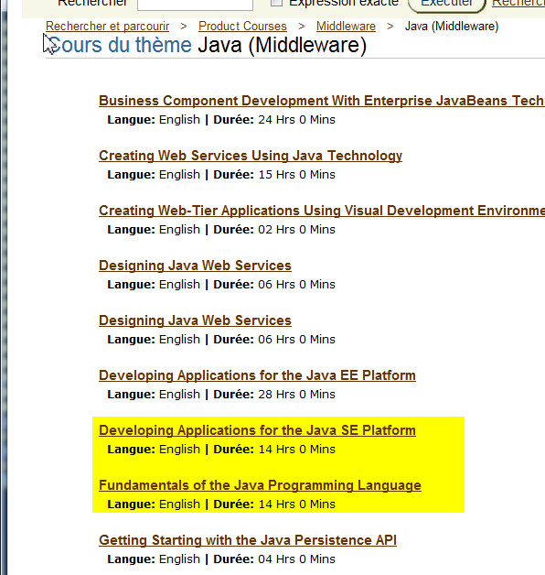Open the first Designing Java Web Services link
Screen dimensions: 545x575
195,266
